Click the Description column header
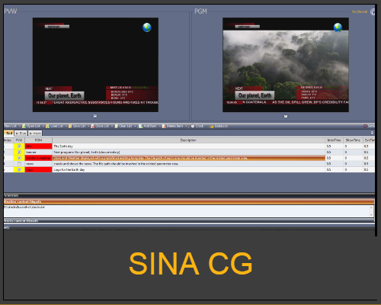 [x=188, y=140]
